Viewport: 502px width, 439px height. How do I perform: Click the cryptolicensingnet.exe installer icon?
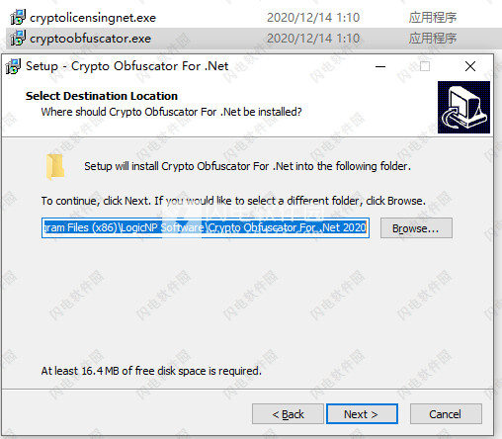click(x=18, y=17)
